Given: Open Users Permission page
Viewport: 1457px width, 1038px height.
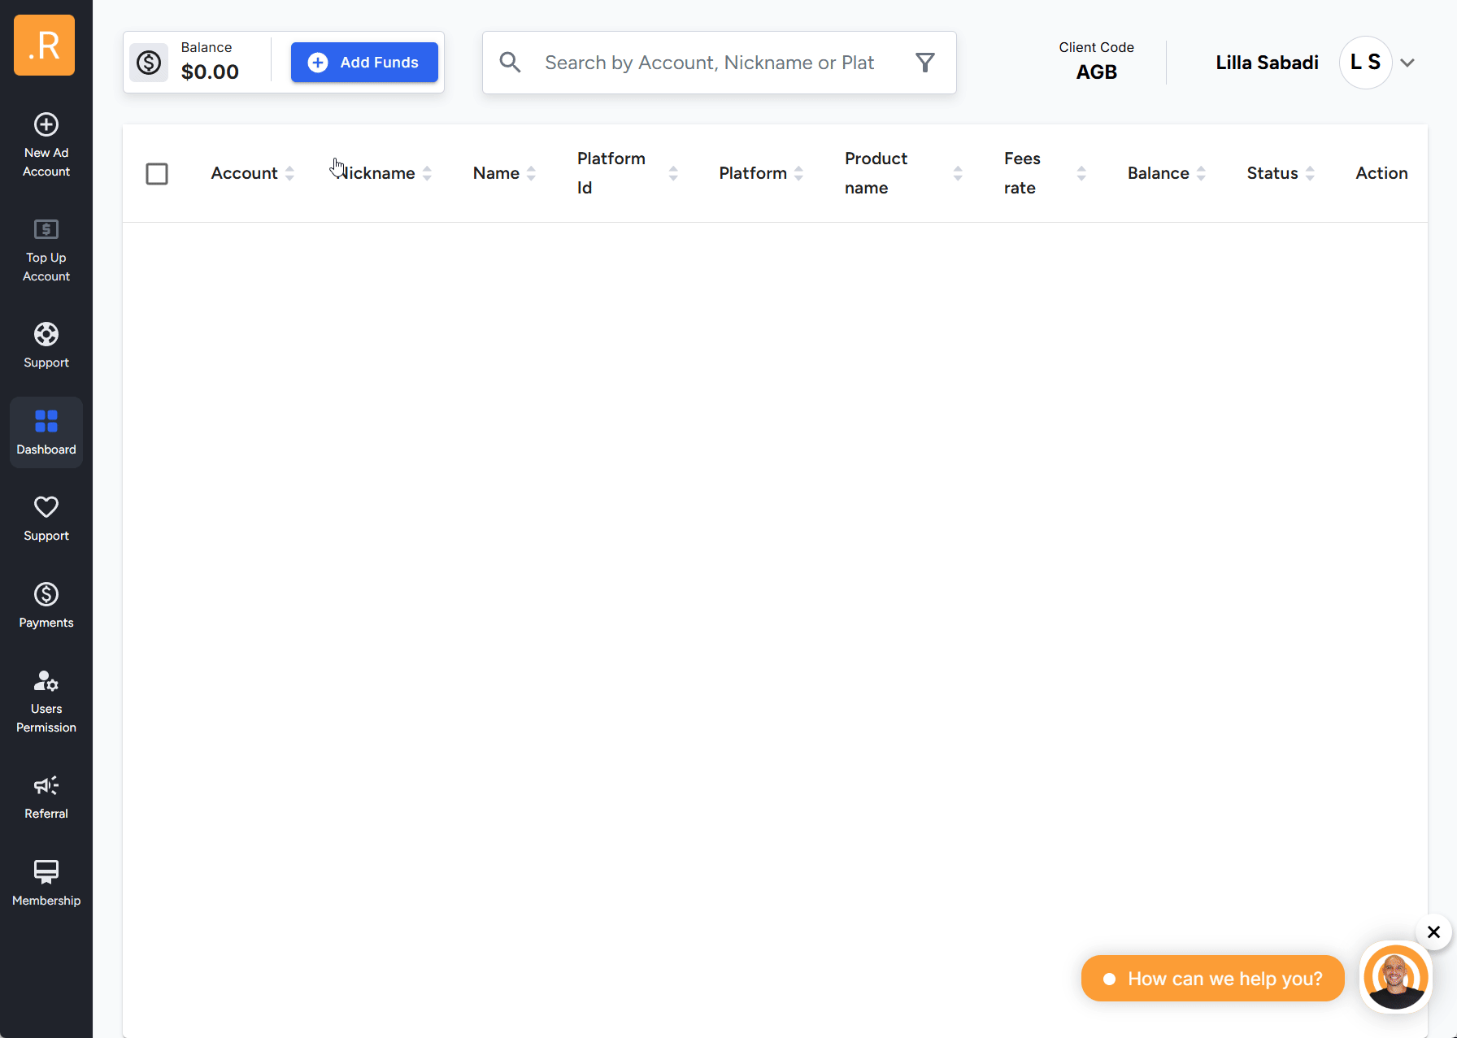Looking at the screenshot, I should click(46, 701).
